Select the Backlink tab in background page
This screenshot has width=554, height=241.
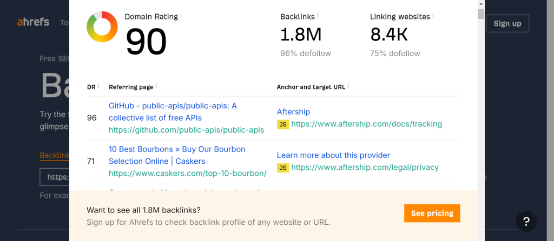55,155
